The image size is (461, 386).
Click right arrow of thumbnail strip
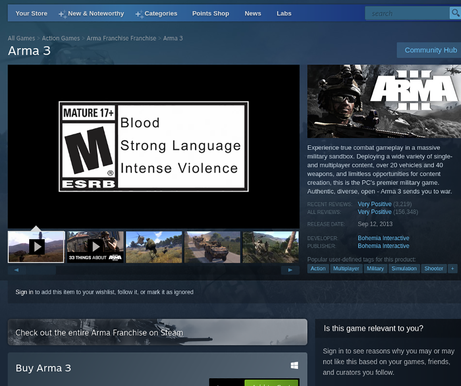[x=290, y=270]
